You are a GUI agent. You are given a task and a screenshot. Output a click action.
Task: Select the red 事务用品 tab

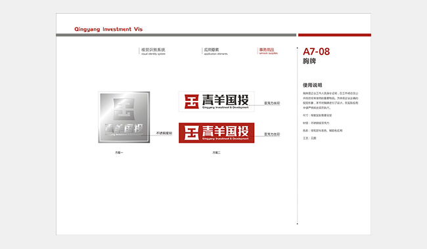(x=268, y=51)
